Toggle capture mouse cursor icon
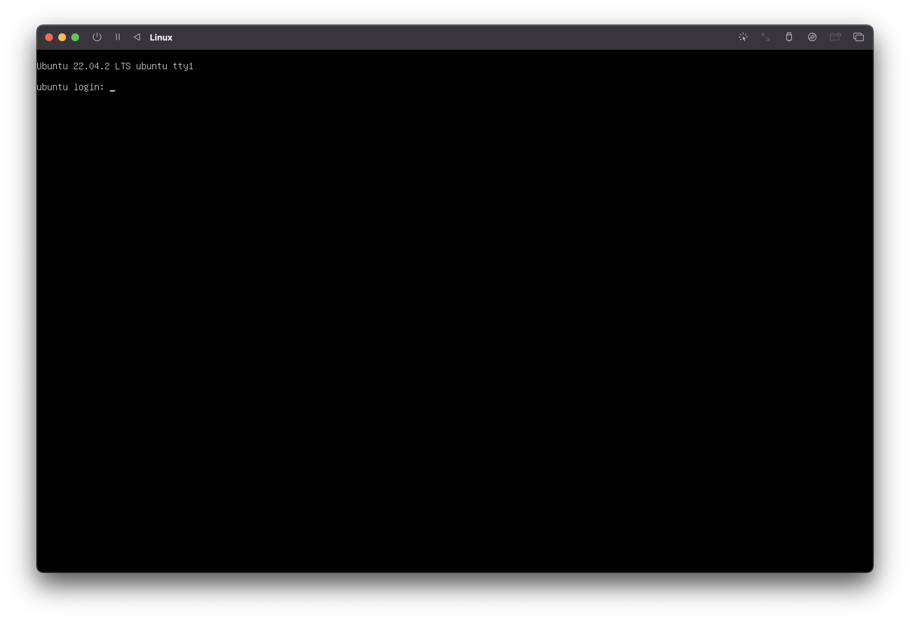 tap(743, 37)
